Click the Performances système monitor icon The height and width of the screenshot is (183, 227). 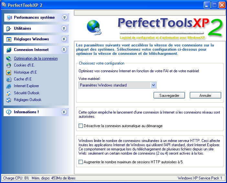click(x=9, y=18)
